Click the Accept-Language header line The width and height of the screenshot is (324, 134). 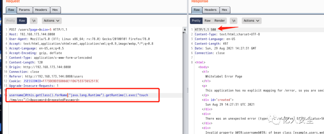tap(37, 48)
